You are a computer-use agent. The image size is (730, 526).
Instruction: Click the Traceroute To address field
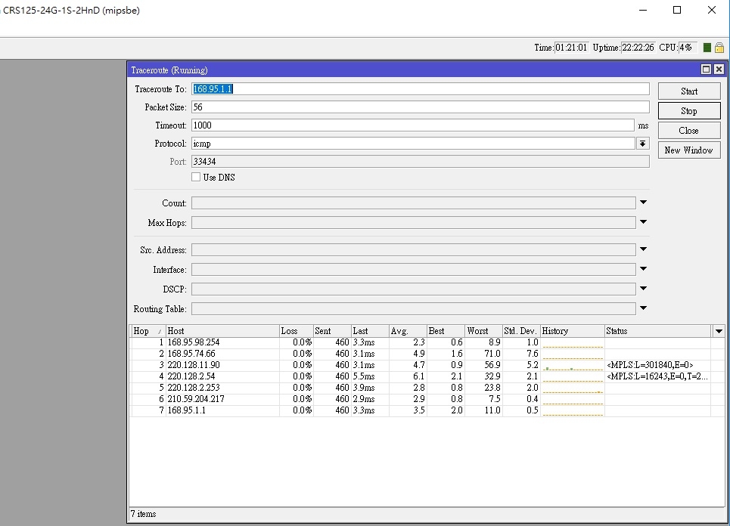click(x=420, y=89)
